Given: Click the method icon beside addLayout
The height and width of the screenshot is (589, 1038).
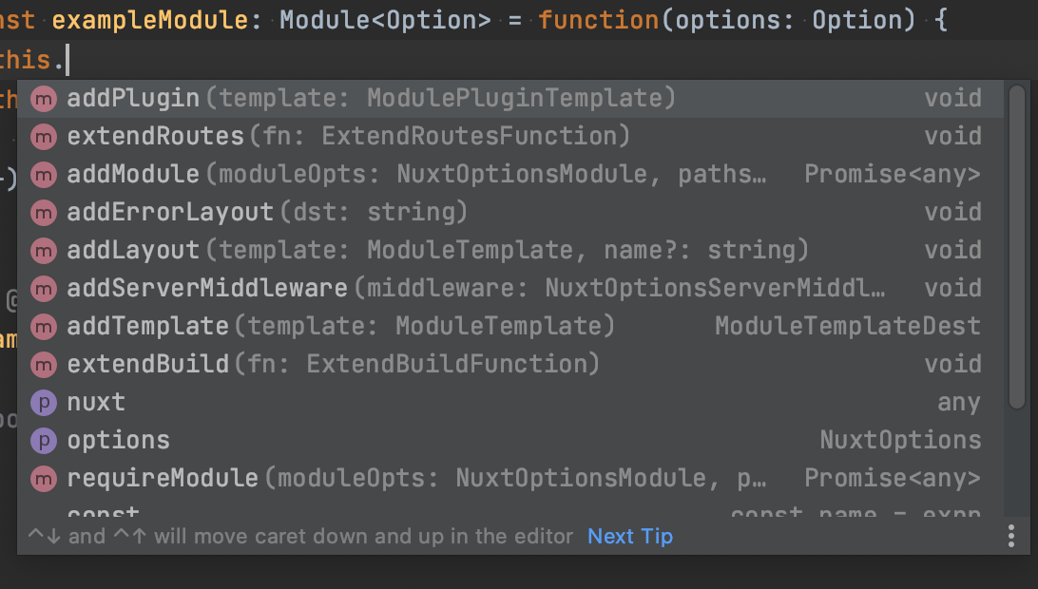Looking at the screenshot, I should [44, 251].
